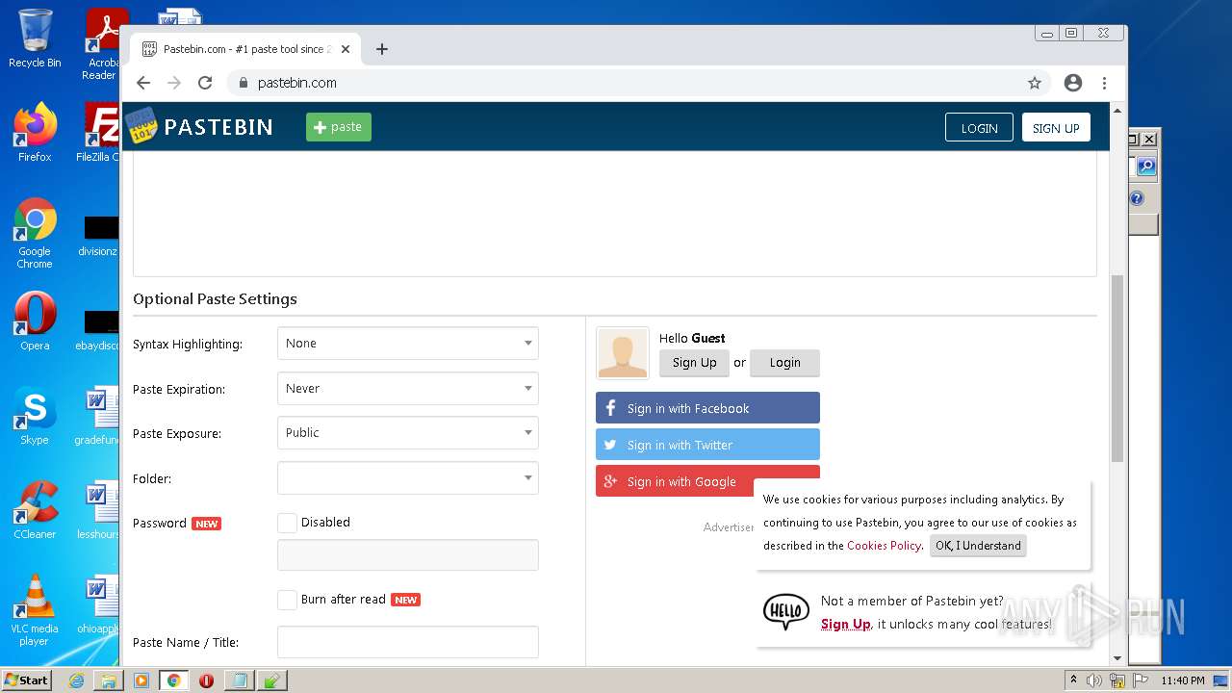Click the volume icon in system tray
The width and height of the screenshot is (1232, 693).
point(1094,680)
